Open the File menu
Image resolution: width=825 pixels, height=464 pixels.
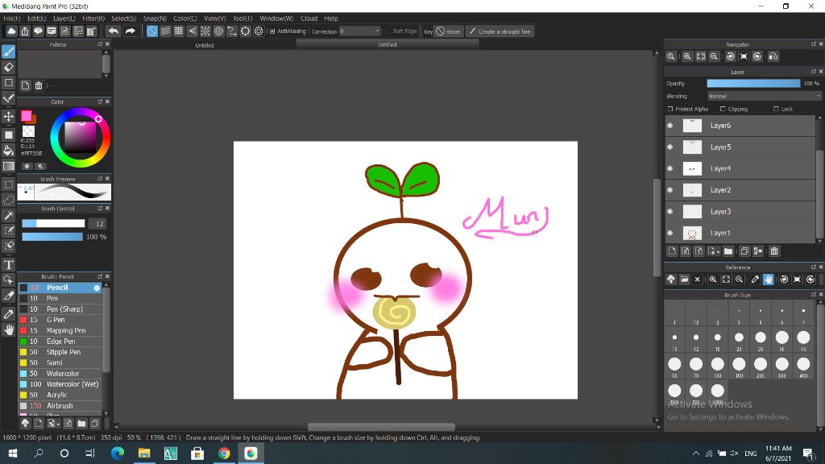click(x=11, y=19)
